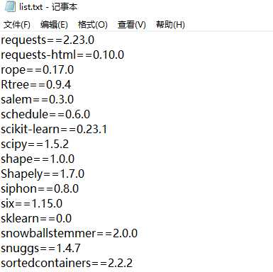Place cursor in scikit-learn==0.23.1 line
Image resolution: width=273 pixels, height=272 pixels.
click(x=54, y=129)
